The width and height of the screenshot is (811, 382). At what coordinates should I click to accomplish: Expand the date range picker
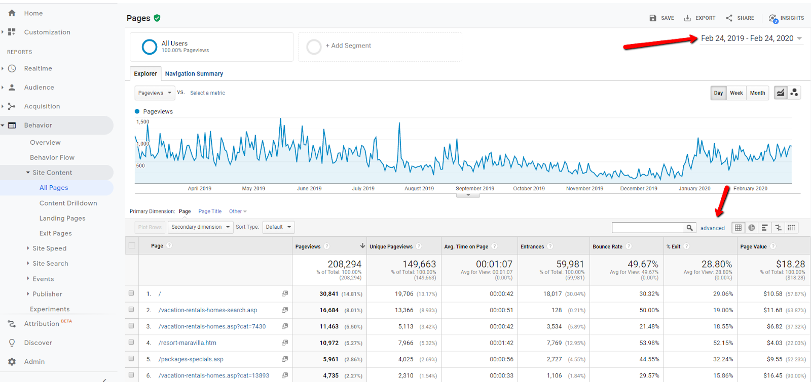tap(751, 38)
